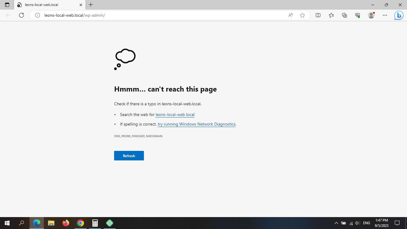Image resolution: width=407 pixels, height=229 pixels.
Task: Open the Read aloud icon
Action: [x=291, y=15]
